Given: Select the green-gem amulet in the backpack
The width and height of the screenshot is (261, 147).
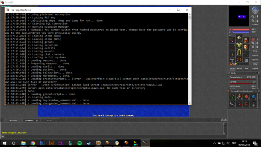Looking at the screenshot, I should (232, 96).
